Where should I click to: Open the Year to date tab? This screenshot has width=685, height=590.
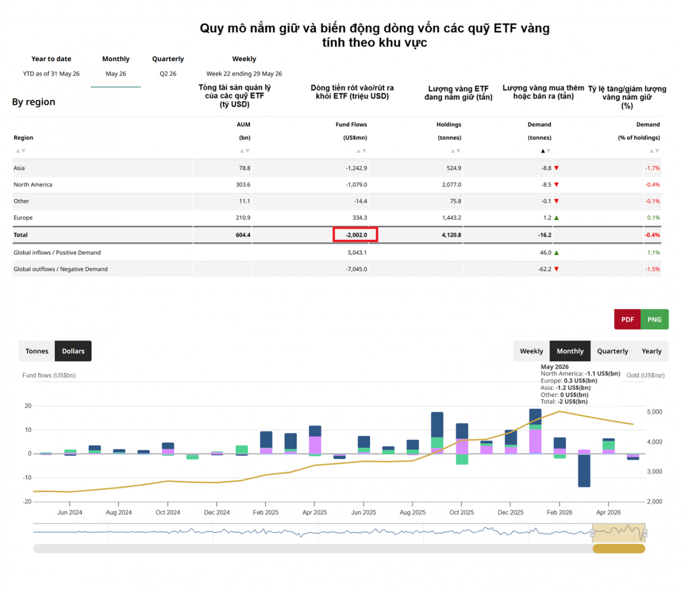(51, 66)
